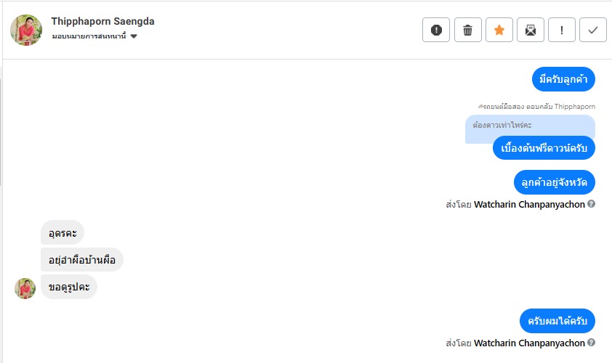Image resolution: width=612 pixels, height=363 pixels.
Task: Click the profile picture in the header
Action: (x=26, y=30)
